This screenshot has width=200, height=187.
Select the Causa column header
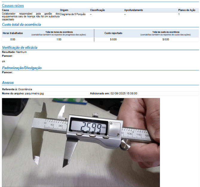[5, 10]
